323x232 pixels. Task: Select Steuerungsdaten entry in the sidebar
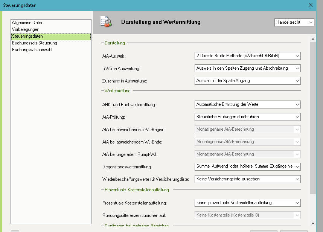click(x=27, y=36)
